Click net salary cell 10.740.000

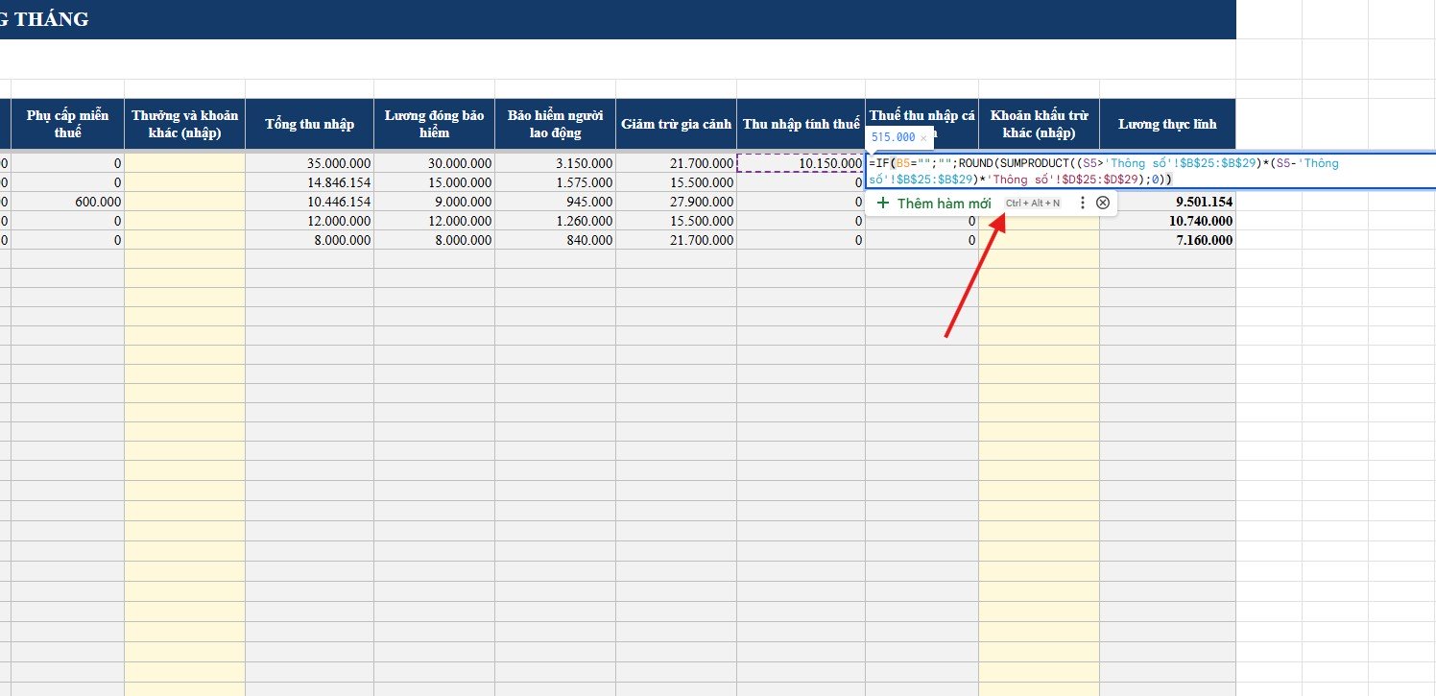click(1167, 221)
